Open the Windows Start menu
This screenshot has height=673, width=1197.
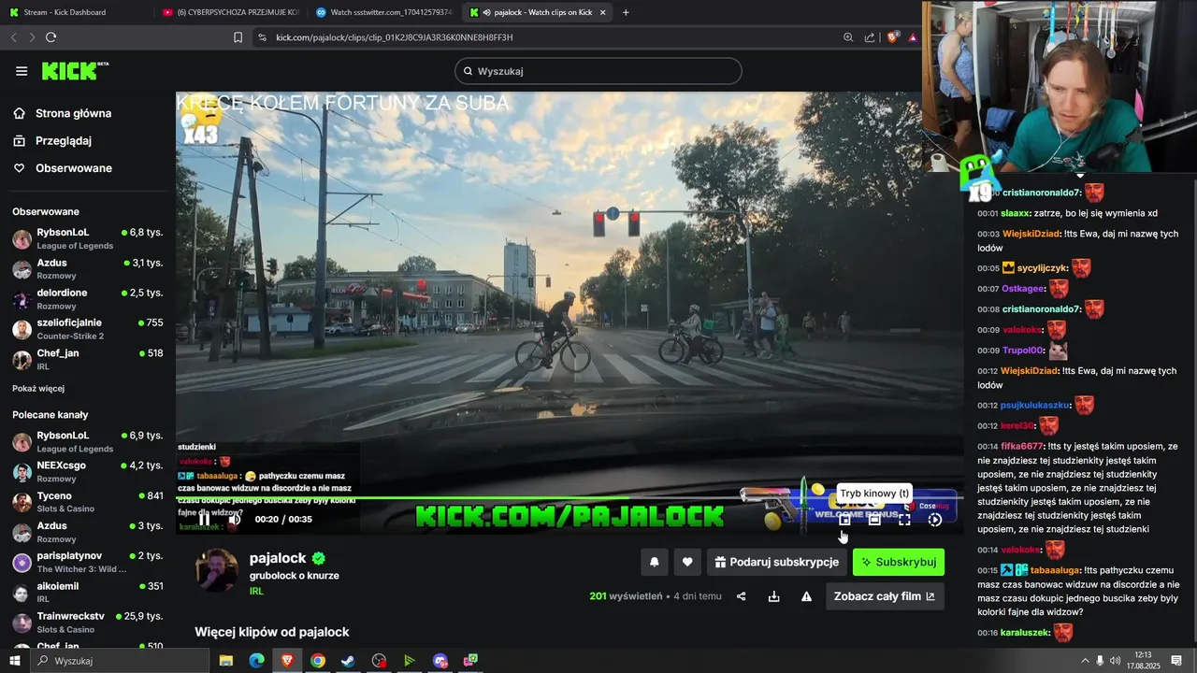click(x=14, y=661)
